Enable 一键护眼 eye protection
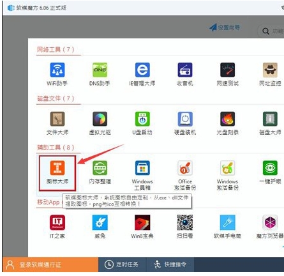This screenshot has height=276, width=284. (270, 172)
